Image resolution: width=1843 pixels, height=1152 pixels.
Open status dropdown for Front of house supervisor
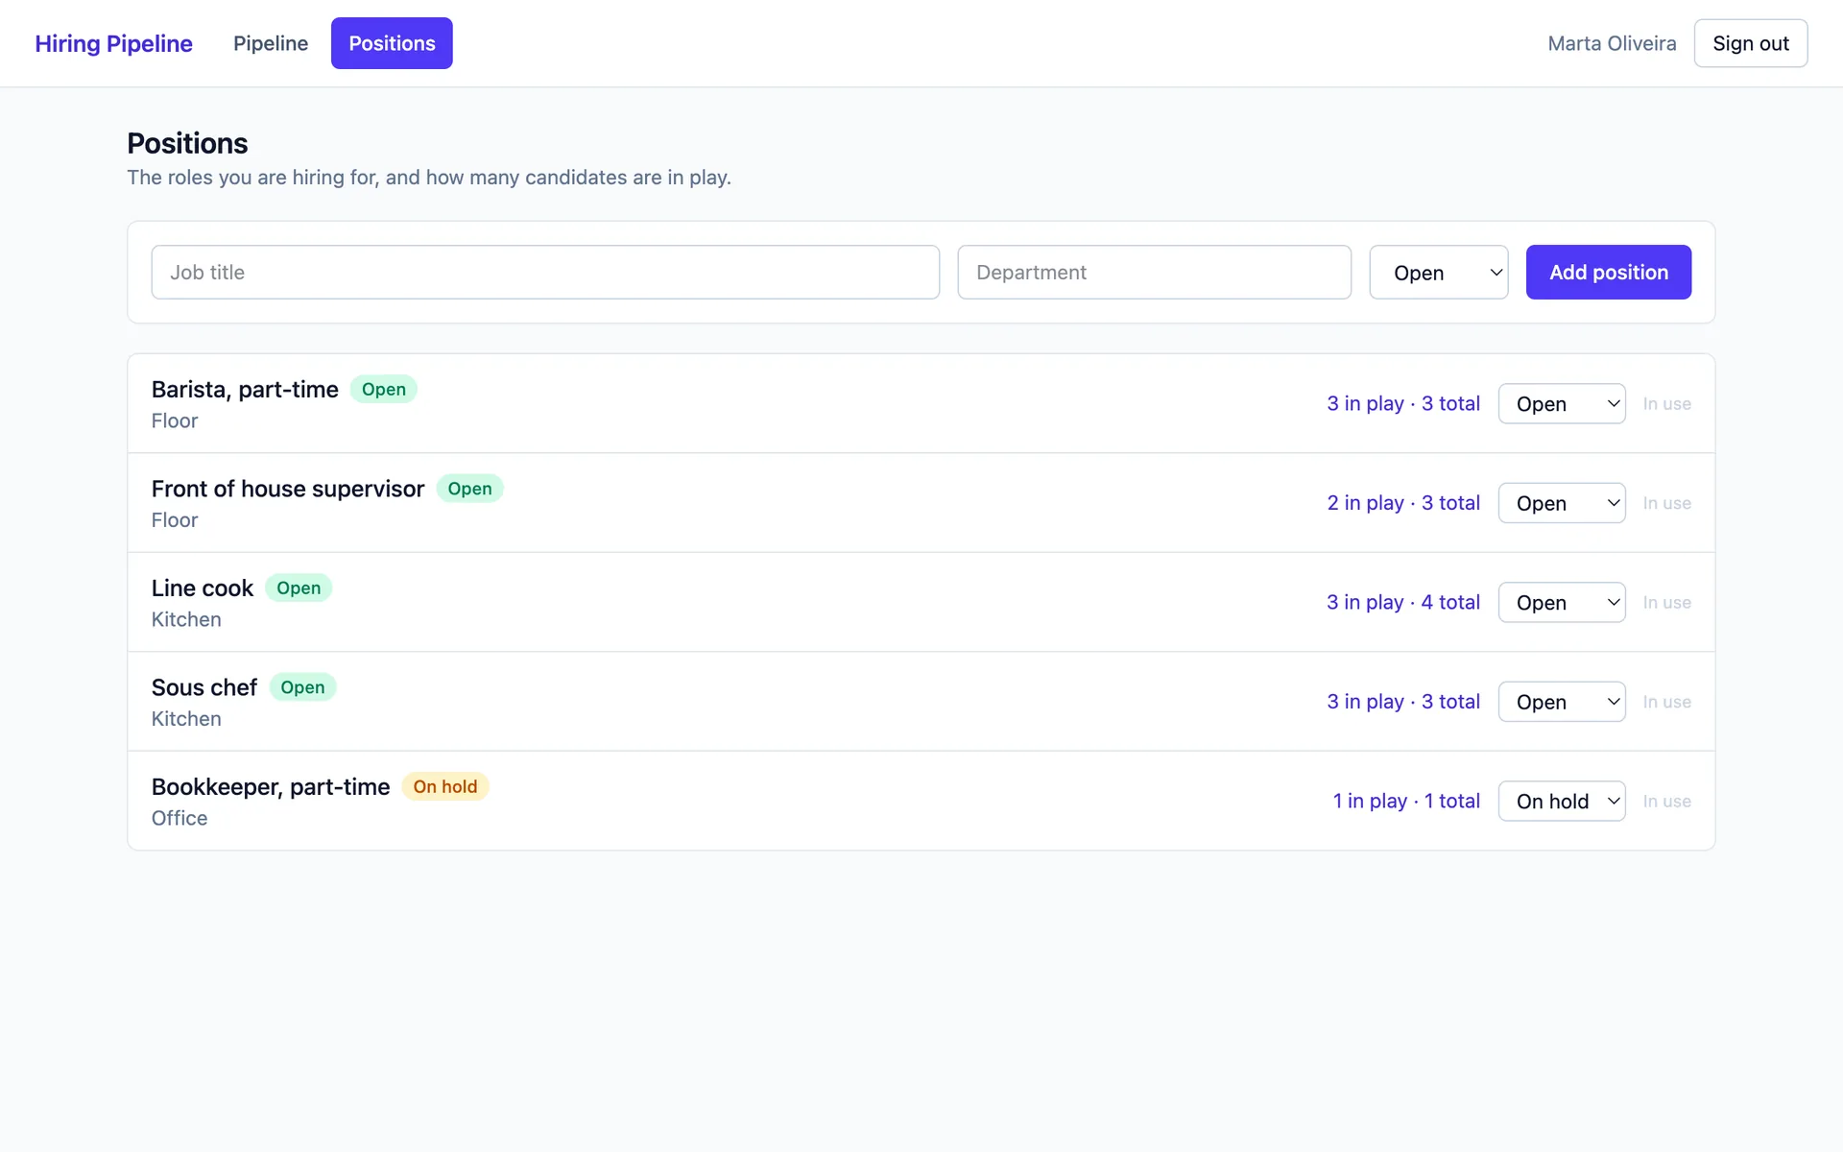(1562, 503)
